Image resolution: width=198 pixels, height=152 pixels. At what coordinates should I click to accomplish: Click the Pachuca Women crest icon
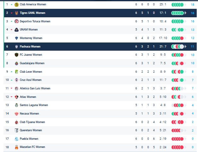click(16, 47)
